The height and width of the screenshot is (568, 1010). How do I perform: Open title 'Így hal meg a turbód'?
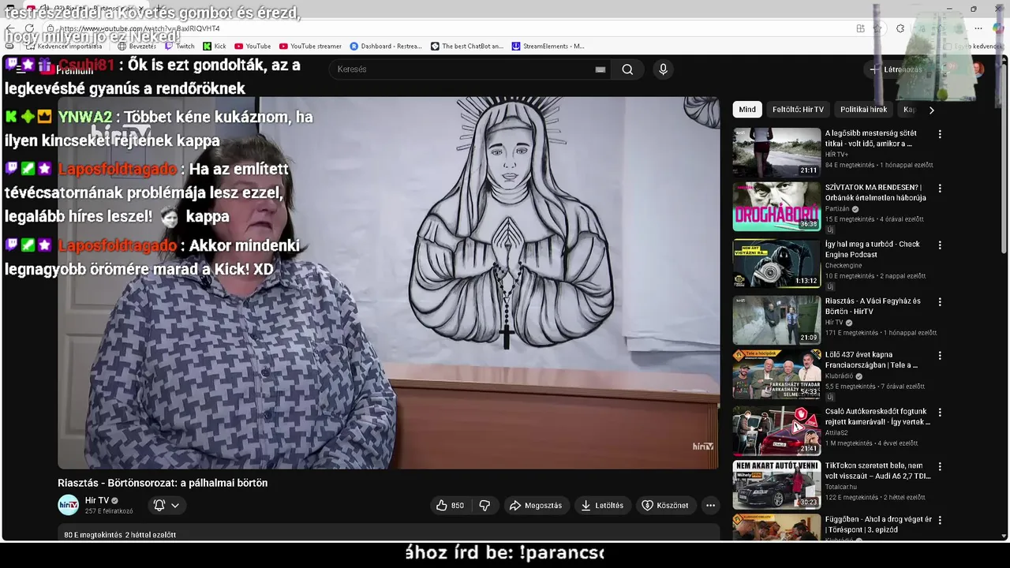(872, 249)
